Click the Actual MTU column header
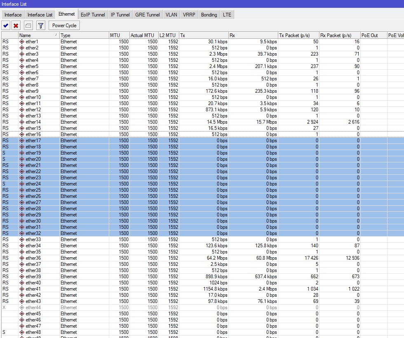Screen dimensions: 404x338 (x=144, y=35)
